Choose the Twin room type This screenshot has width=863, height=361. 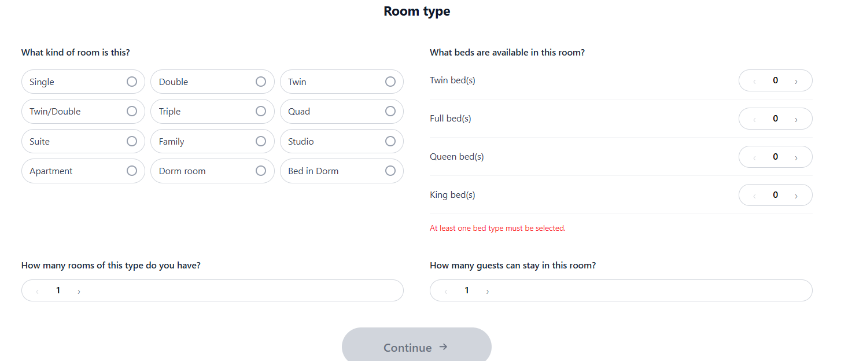(x=342, y=82)
